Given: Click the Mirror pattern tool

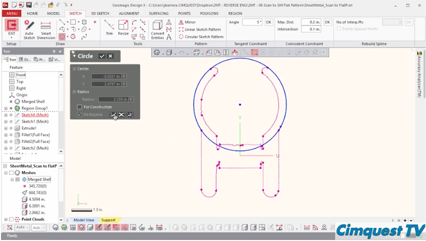Looking at the screenshot, I should point(187,22).
